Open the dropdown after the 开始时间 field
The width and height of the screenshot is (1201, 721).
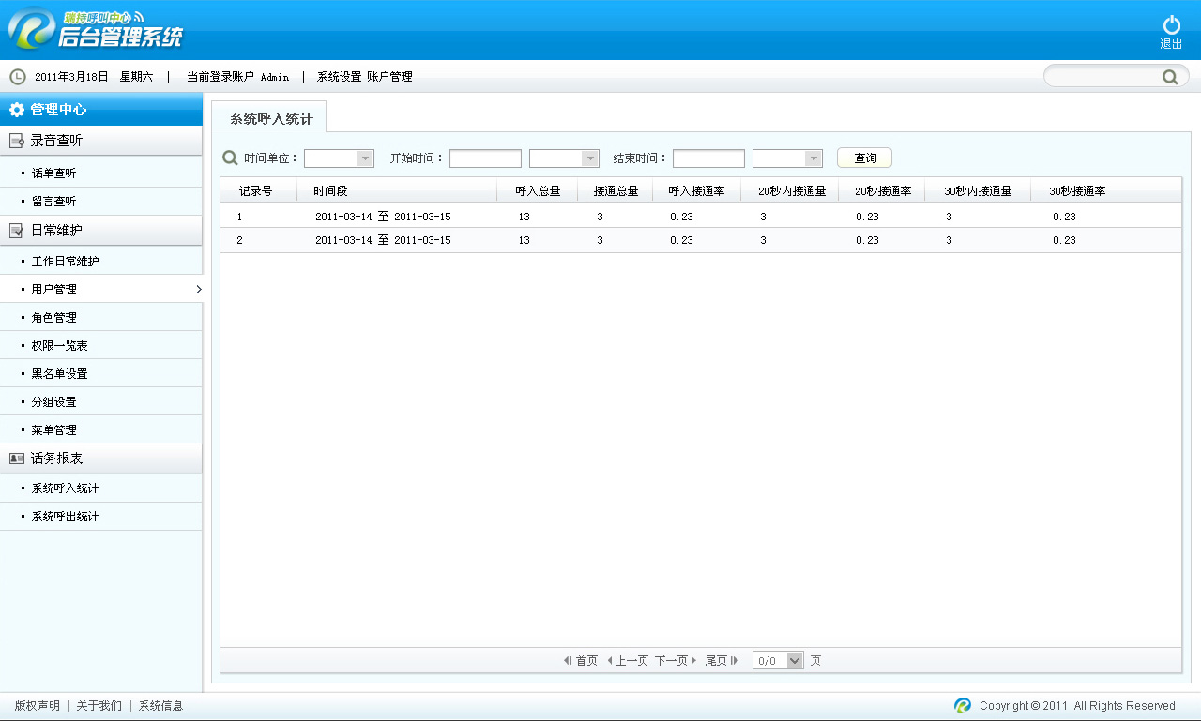[564, 158]
